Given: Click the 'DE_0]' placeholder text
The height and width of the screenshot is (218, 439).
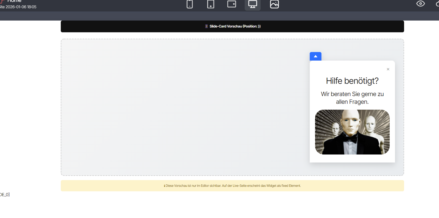Looking at the screenshot, I should click(x=5, y=195).
